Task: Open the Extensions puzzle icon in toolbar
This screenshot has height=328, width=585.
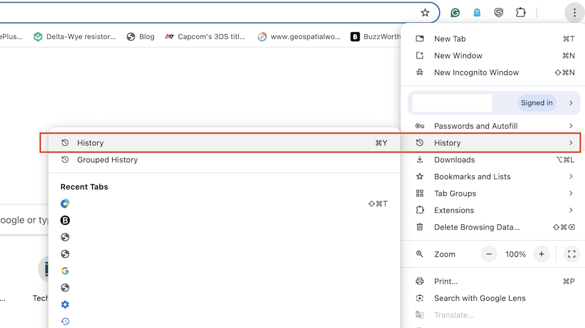Action: click(520, 13)
